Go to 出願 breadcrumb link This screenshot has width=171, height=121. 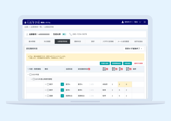(26, 27)
